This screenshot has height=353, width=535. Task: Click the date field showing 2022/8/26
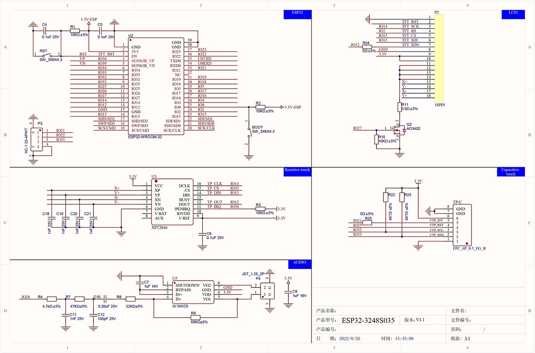(350, 338)
